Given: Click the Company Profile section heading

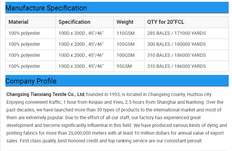Looking at the screenshot, I should pyautogui.click(x=31, y=81).
